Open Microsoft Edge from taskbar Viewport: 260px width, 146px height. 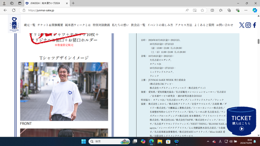pos(152,142)
